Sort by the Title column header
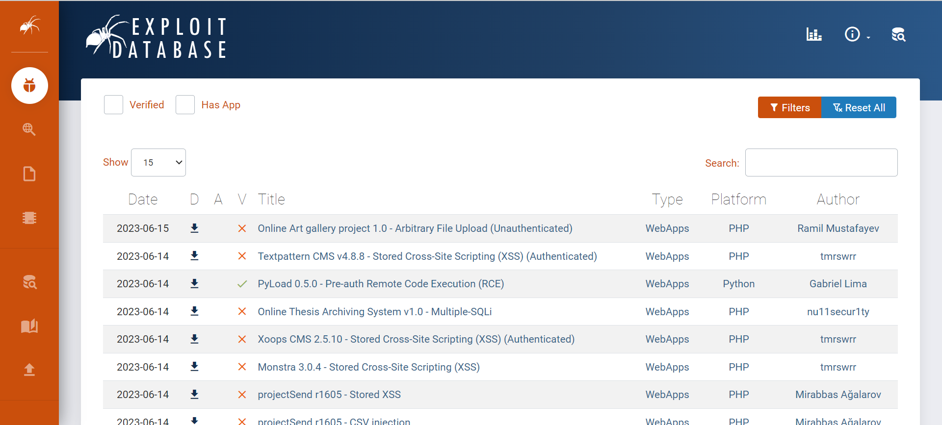The image size is (942, 425). pos(271,199)
